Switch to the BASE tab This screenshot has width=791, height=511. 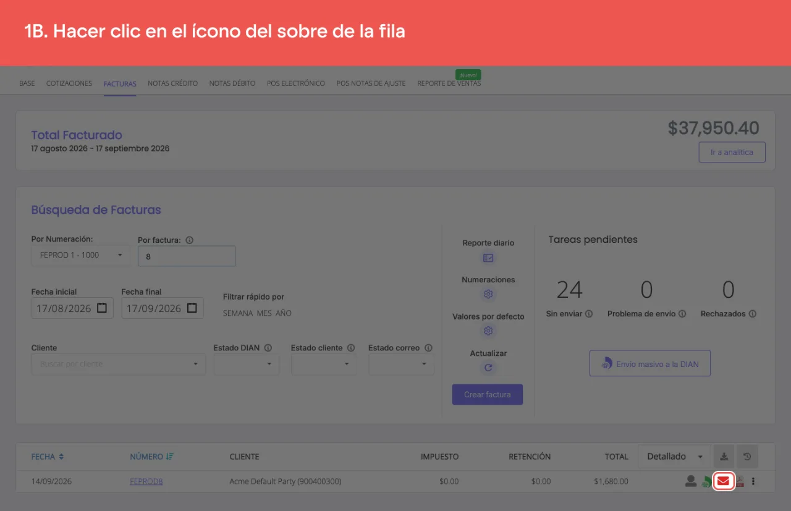coord(27,83)
